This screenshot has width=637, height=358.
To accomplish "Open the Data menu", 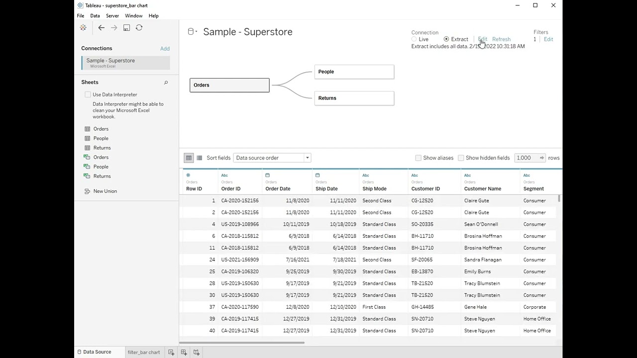I will tap(95, 16).
